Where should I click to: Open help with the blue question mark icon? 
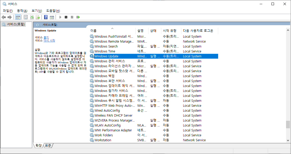tap(46, 17)
